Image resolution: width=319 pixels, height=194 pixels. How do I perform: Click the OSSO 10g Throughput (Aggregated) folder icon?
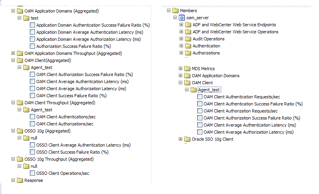pos(20,159)
